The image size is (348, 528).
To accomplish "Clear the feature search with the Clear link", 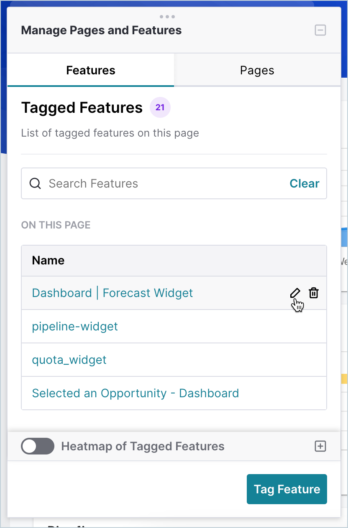I will (304, 183).
